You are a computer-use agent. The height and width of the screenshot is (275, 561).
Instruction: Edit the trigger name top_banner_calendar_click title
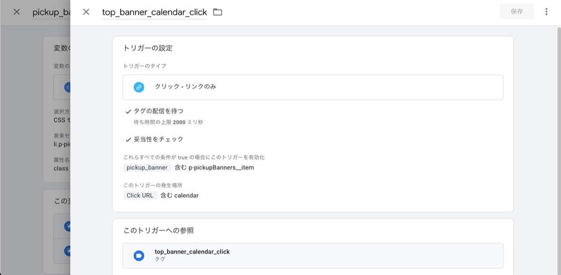pyautogui.click(x=154, y=13)
